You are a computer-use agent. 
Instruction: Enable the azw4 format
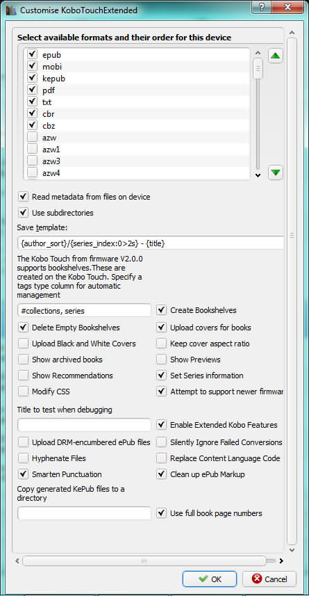point(32,173)
